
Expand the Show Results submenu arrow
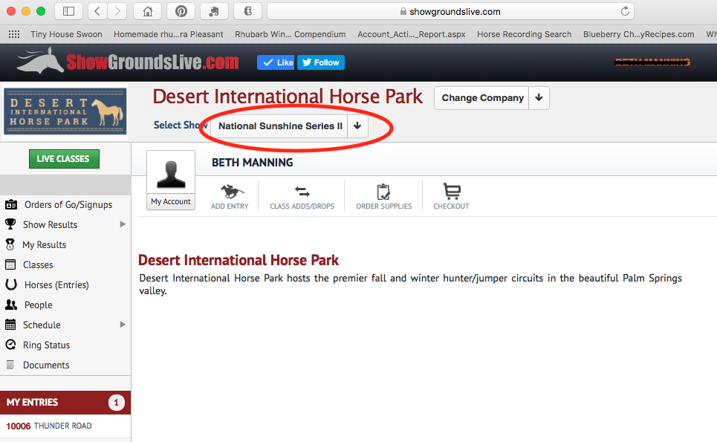[123, 224]
